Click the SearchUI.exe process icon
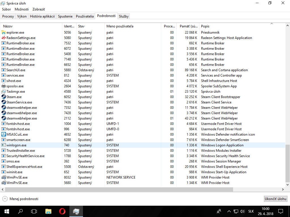290x217 pixels. 3,70
